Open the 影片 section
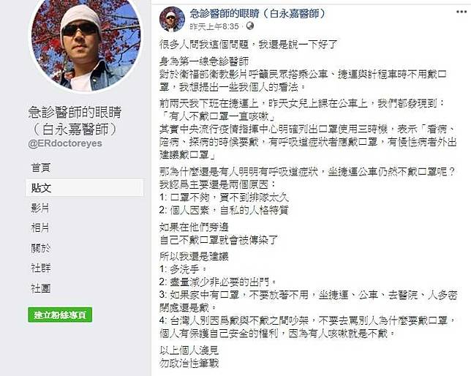This screenshot has height=376, width=471. click(x=40, y=208)
